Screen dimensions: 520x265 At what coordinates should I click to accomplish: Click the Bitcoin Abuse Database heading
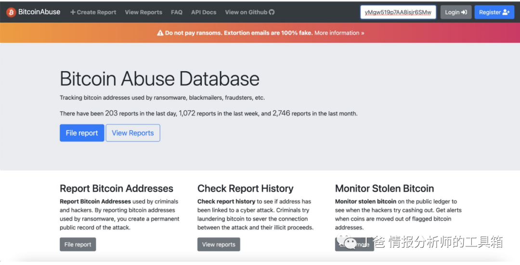point(159,79)
